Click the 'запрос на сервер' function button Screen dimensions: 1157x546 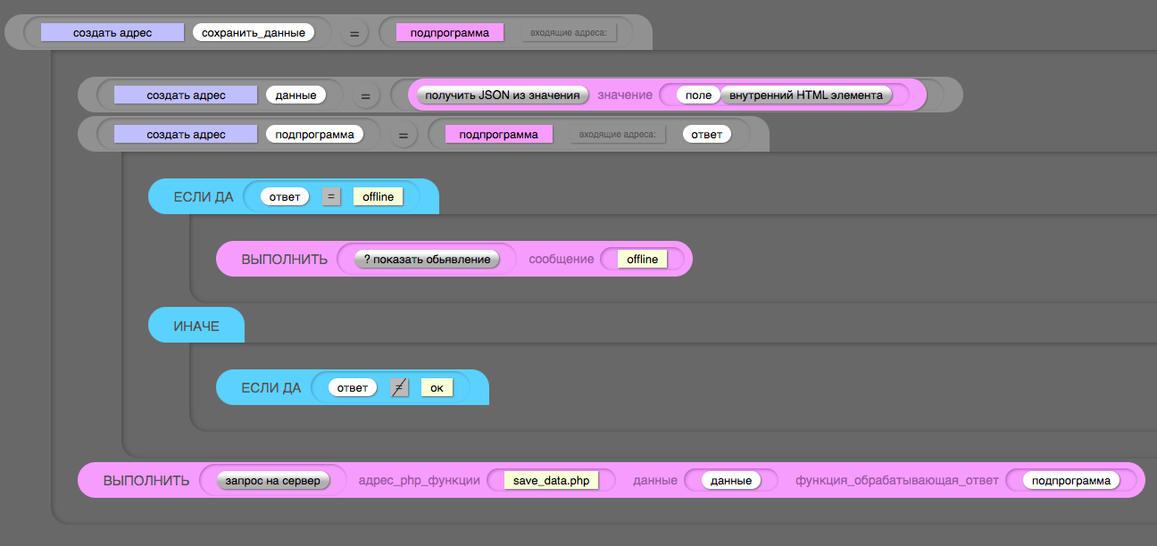tap(273, 481)
